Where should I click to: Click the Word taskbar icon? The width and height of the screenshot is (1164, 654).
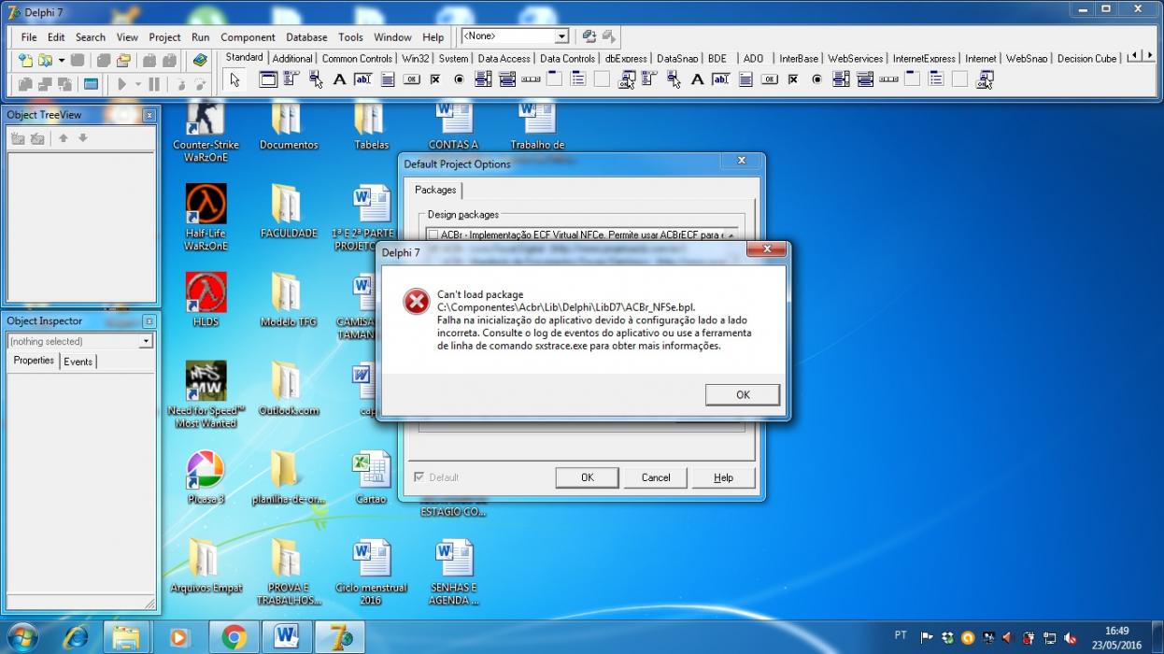tap(287, 637)
